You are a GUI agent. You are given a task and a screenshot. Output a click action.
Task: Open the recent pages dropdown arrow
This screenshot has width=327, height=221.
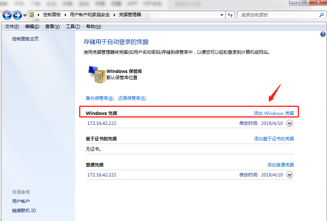25,15
